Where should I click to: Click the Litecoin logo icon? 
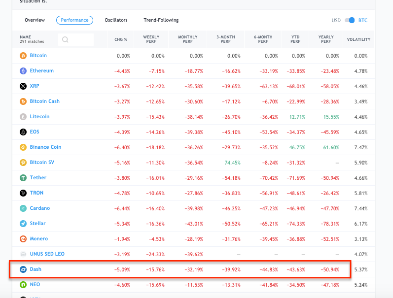coord(23,117)
